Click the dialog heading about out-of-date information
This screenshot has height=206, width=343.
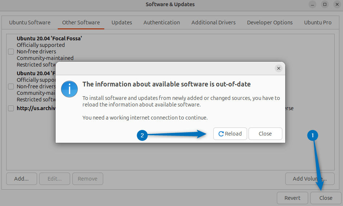[166, 84]
